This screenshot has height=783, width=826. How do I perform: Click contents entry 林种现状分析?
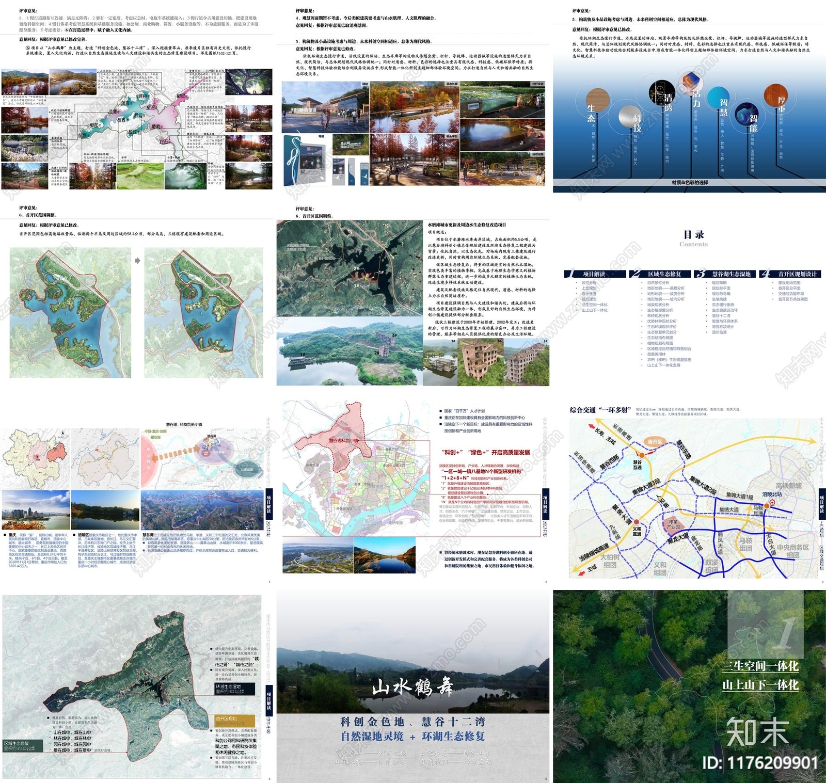pos(658,316)
